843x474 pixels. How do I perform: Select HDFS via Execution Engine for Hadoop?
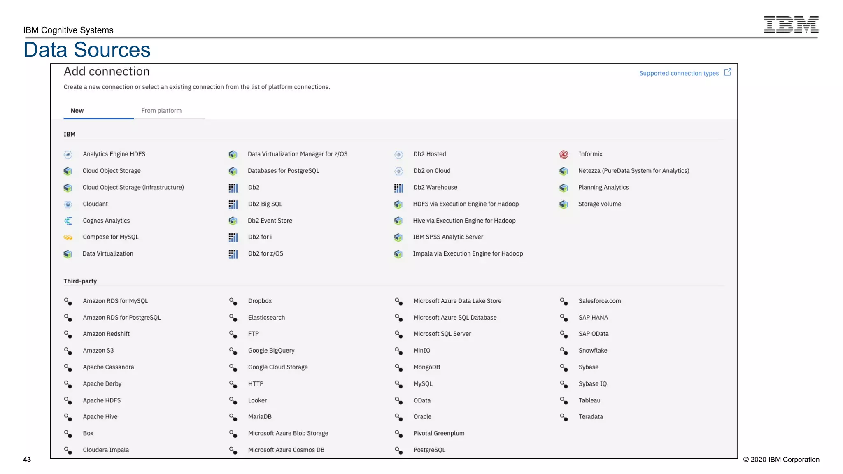[466, 204]
